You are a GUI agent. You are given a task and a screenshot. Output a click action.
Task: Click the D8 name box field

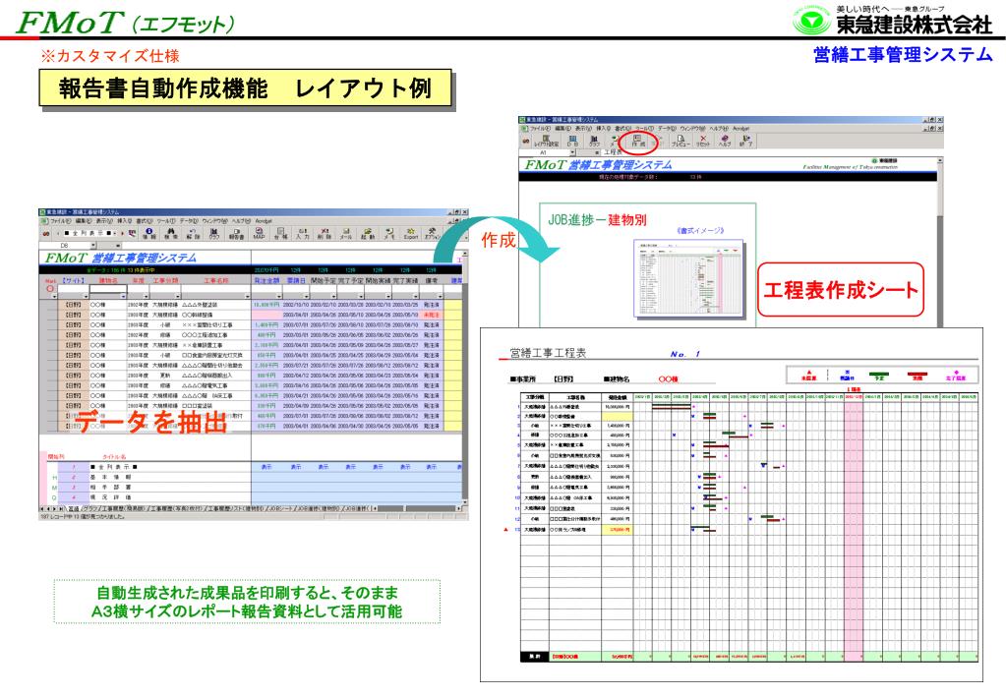coord(65,245)
